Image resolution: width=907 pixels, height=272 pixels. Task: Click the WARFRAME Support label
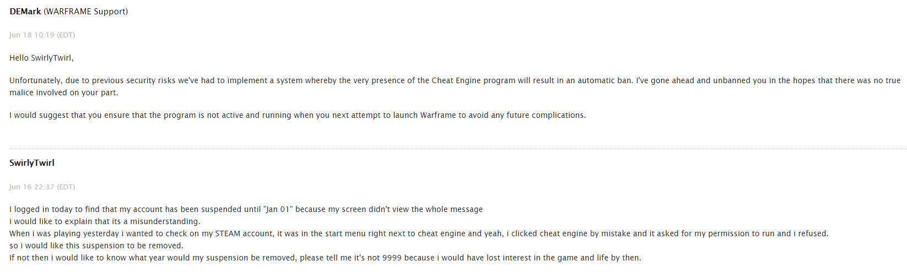coord(85,12)
